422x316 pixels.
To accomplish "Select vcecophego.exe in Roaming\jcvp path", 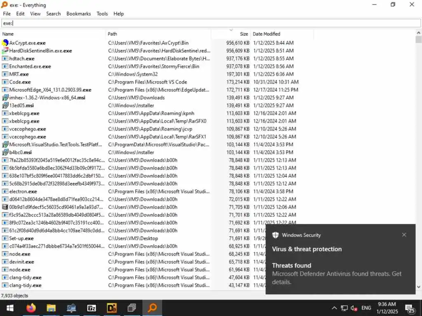I will pos(28,129).
